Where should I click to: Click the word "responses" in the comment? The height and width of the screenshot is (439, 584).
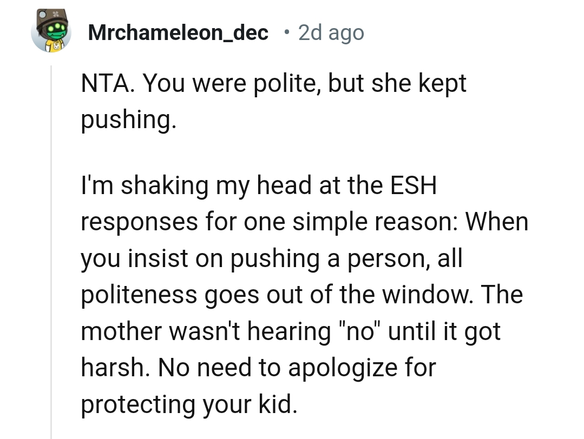(x=139, y=222)
